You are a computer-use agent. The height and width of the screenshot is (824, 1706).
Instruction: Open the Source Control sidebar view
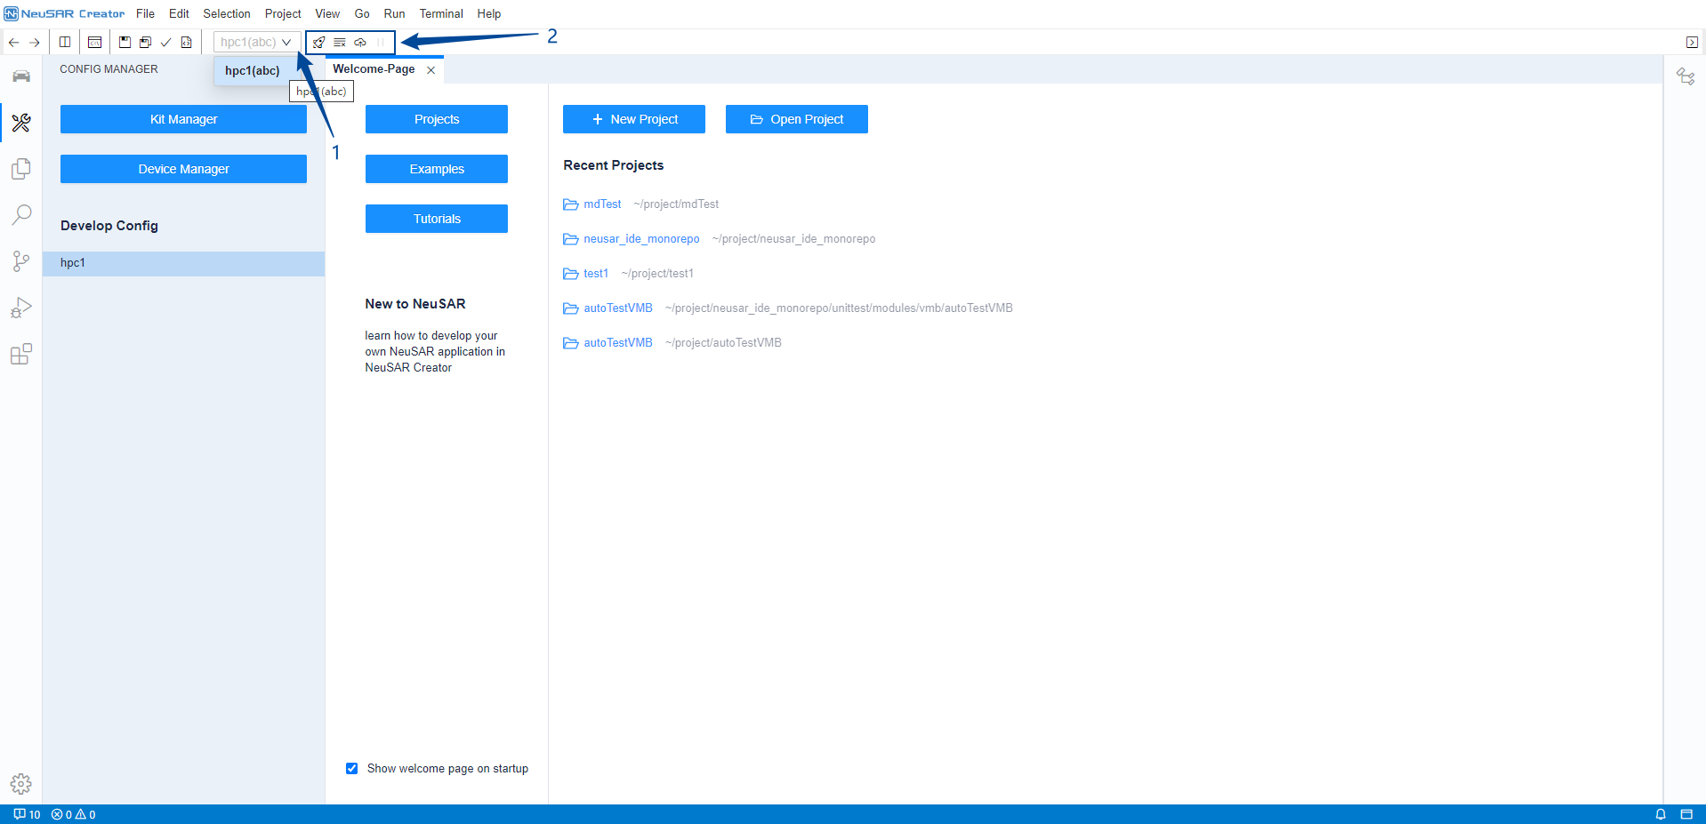click(x=20, y=260)
